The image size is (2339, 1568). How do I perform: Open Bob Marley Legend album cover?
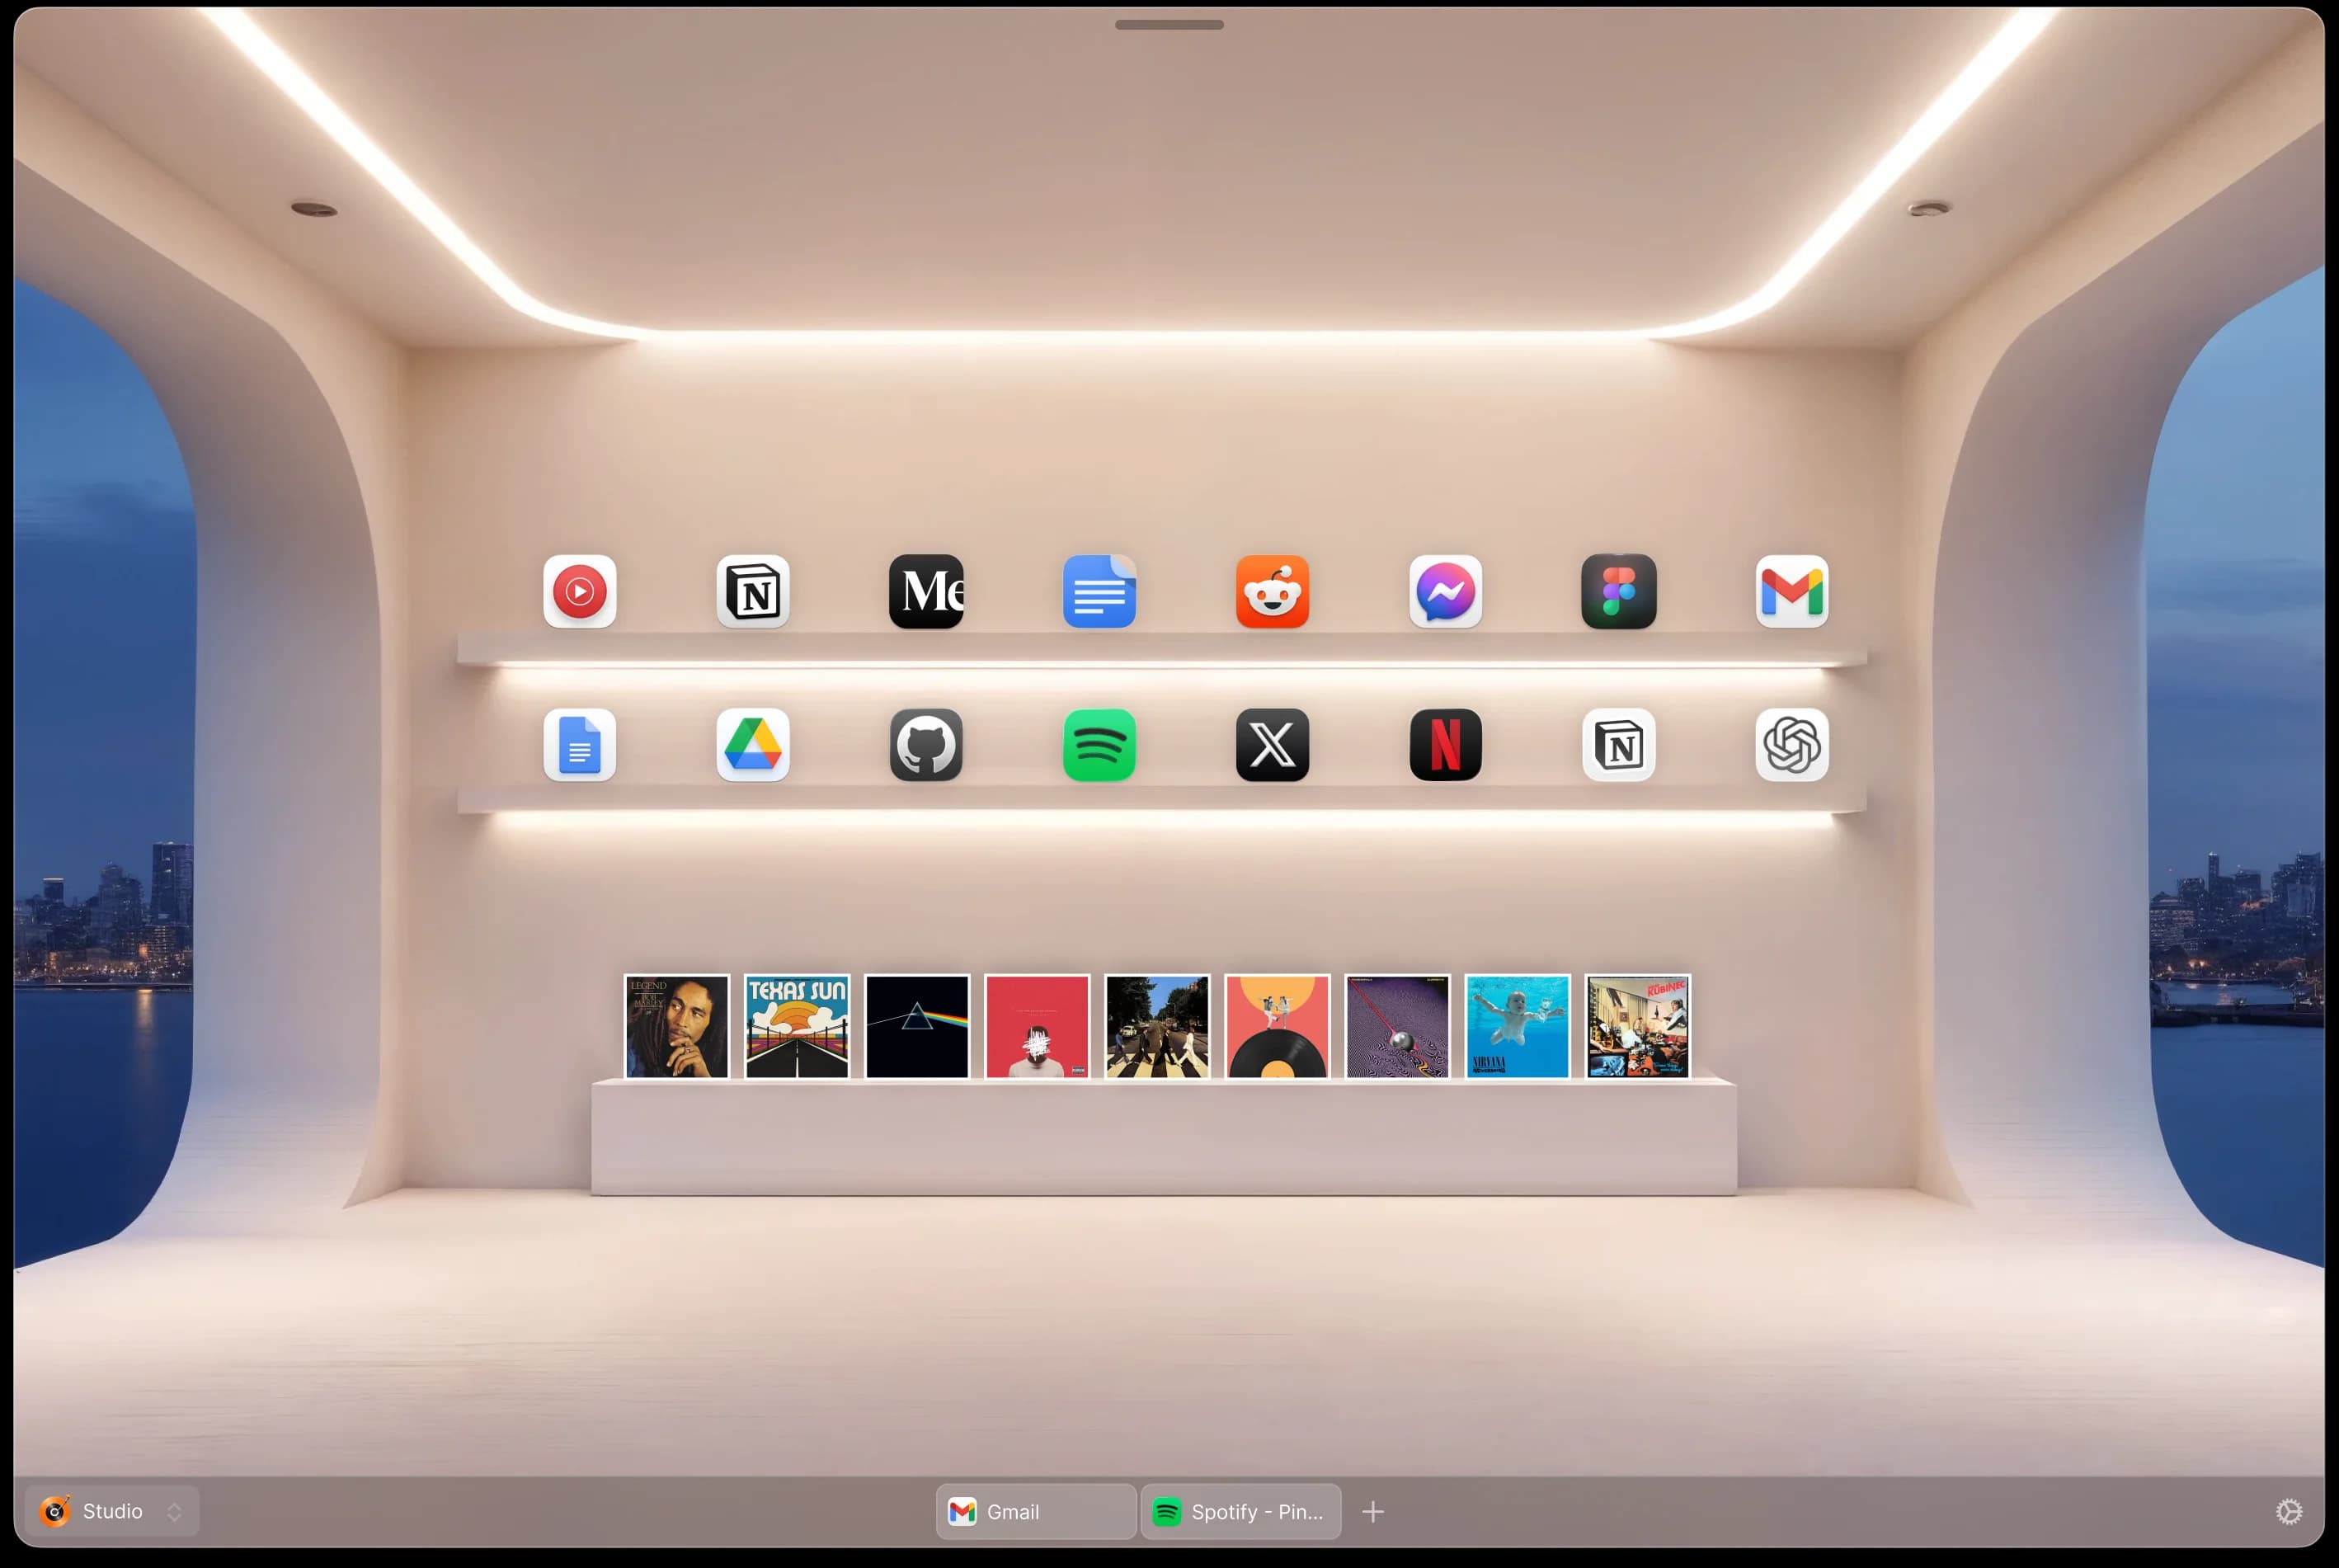[x=677, y=1026]
